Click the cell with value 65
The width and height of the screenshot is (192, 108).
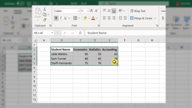tap(109, 54)
